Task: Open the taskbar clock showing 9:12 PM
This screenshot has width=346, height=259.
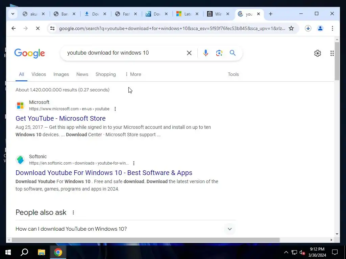Action: pos(317,252)
